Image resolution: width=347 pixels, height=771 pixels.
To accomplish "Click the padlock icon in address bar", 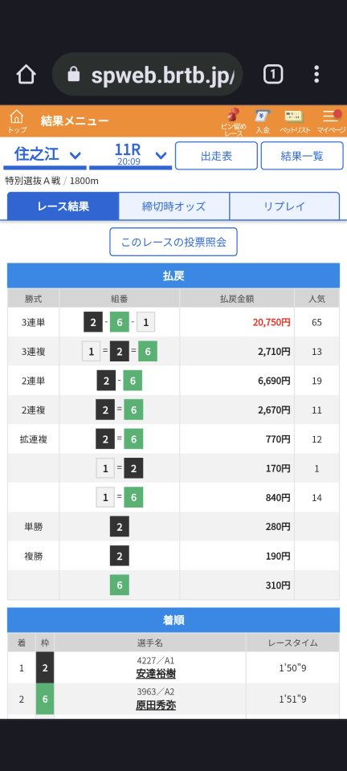I will [x=73, y=75].
